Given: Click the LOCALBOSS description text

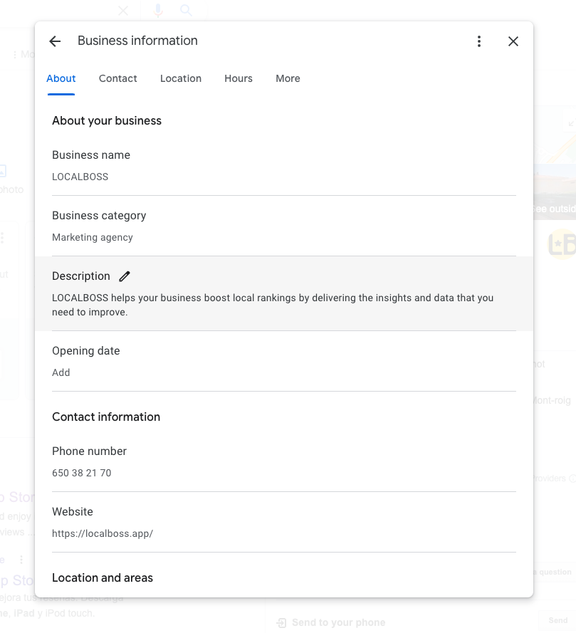Looking at the screenshot, I should click(273, 305).
